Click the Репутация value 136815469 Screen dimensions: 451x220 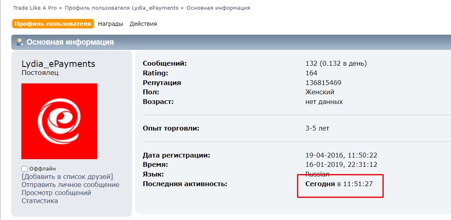click(323, 83)
